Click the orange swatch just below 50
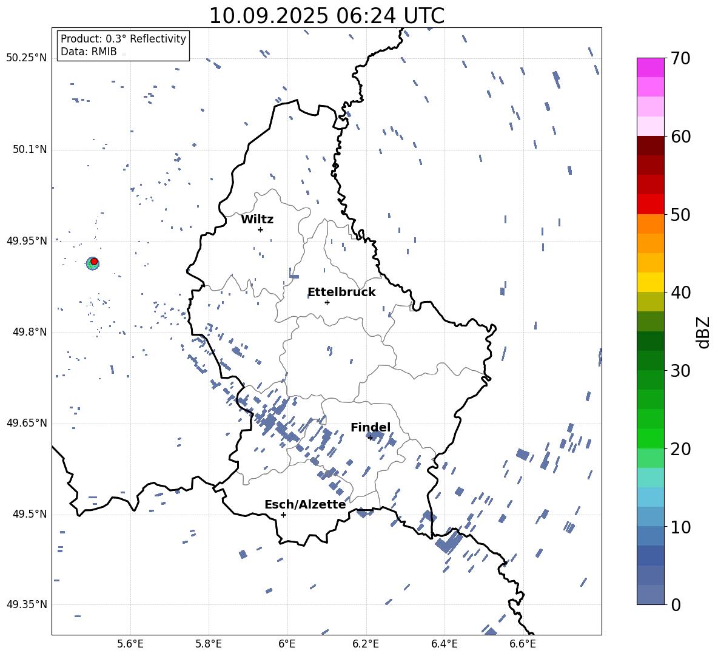 tap(650, 223)
